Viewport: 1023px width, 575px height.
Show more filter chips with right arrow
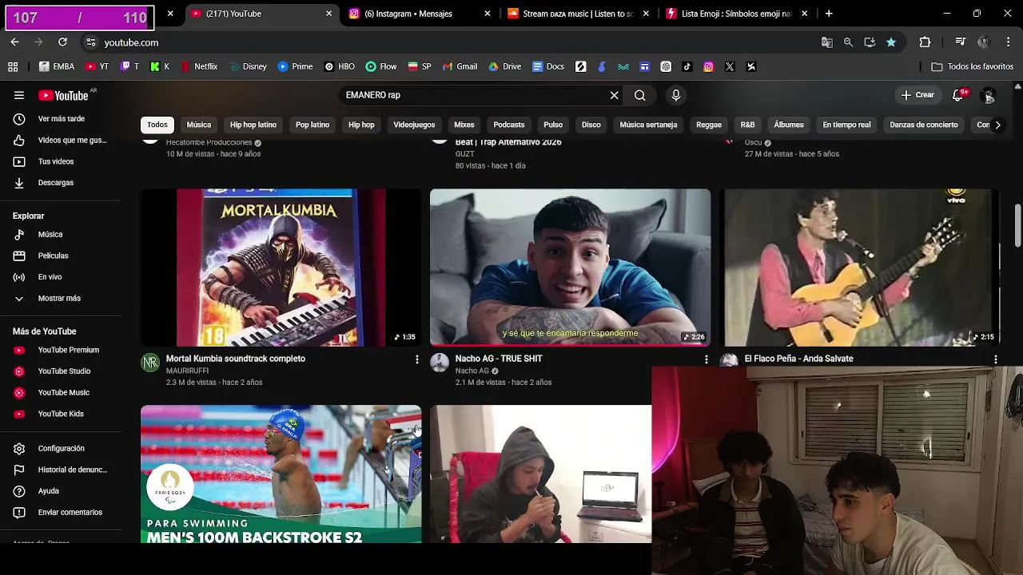997,125
